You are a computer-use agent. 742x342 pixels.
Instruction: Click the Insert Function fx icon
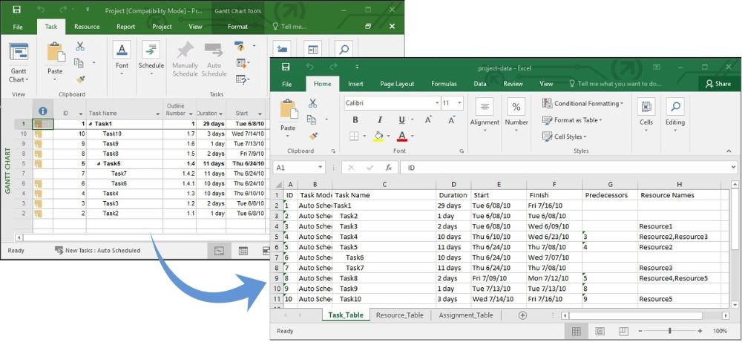pos(390,168)
